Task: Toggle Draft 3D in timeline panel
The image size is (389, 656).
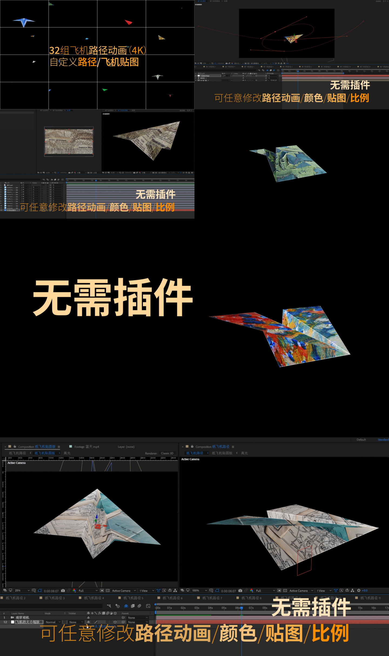Action: point(118,606)
